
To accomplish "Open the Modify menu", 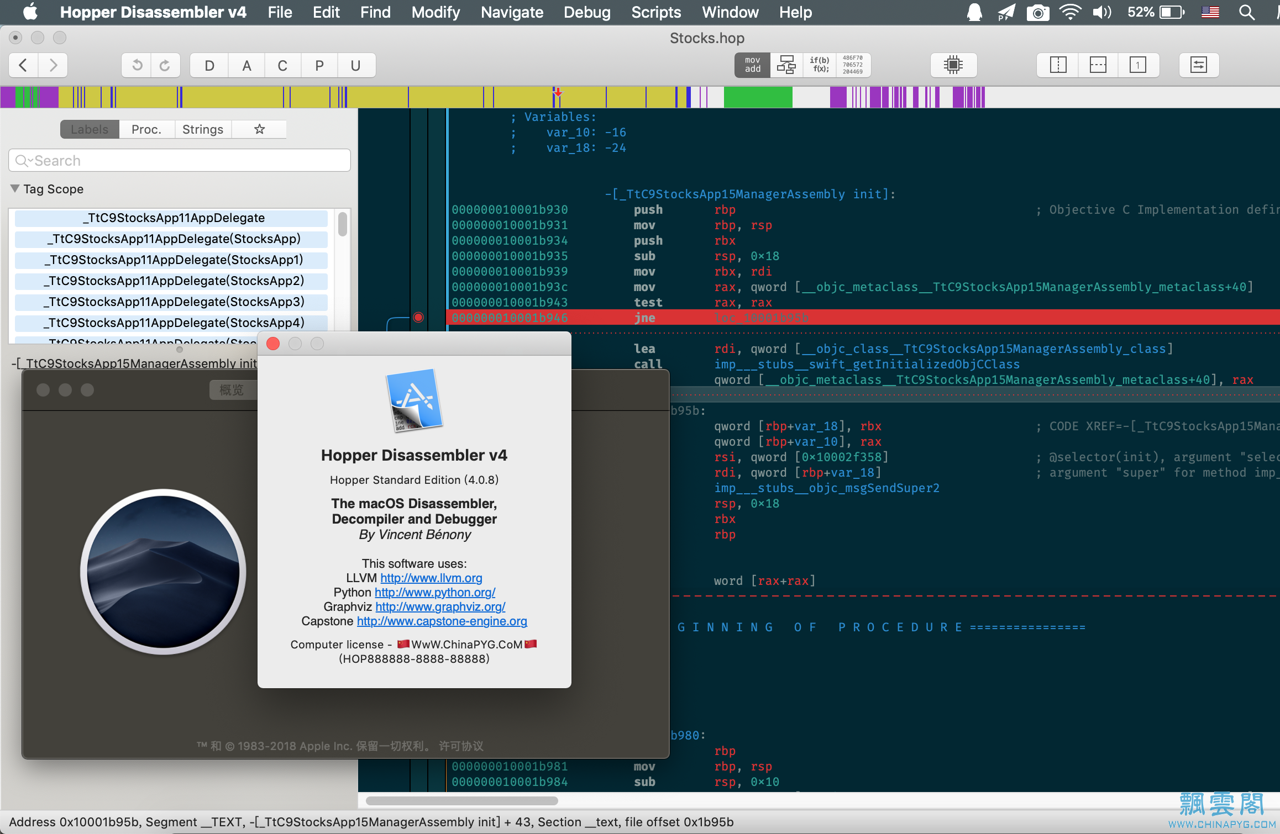I will pyautogui.click(x=436, y=12).
